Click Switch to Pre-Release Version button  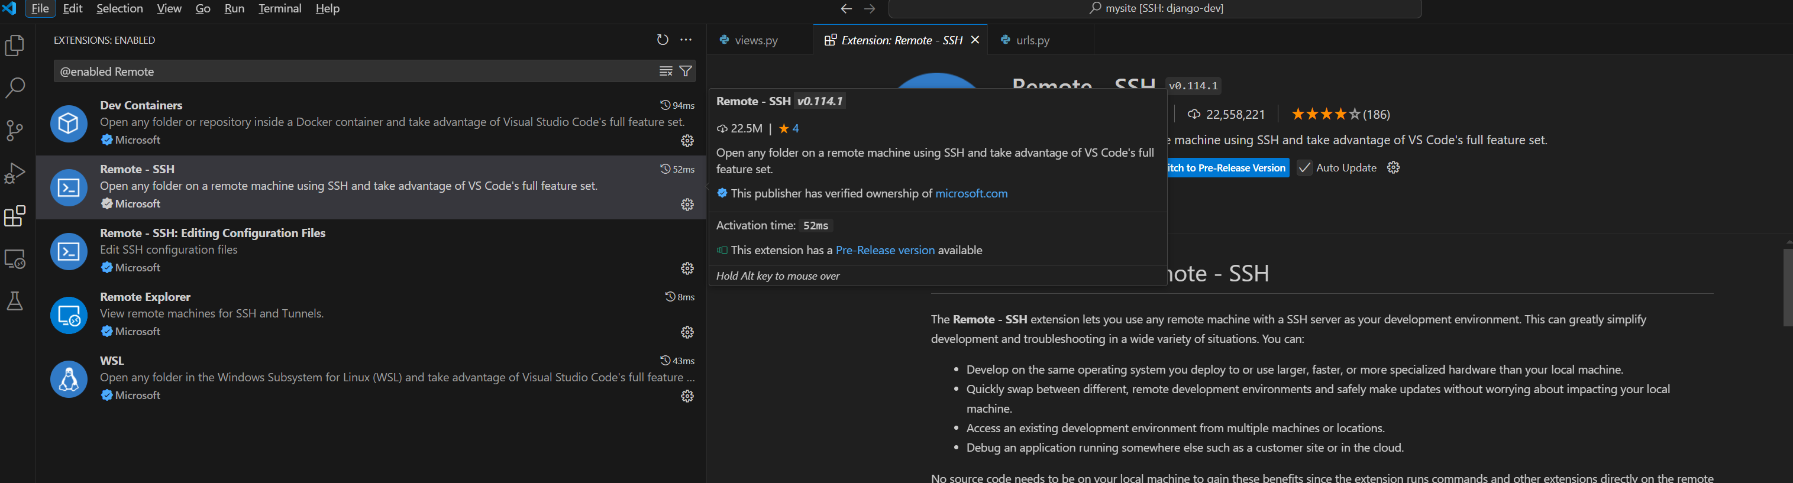click(1228, 168)
